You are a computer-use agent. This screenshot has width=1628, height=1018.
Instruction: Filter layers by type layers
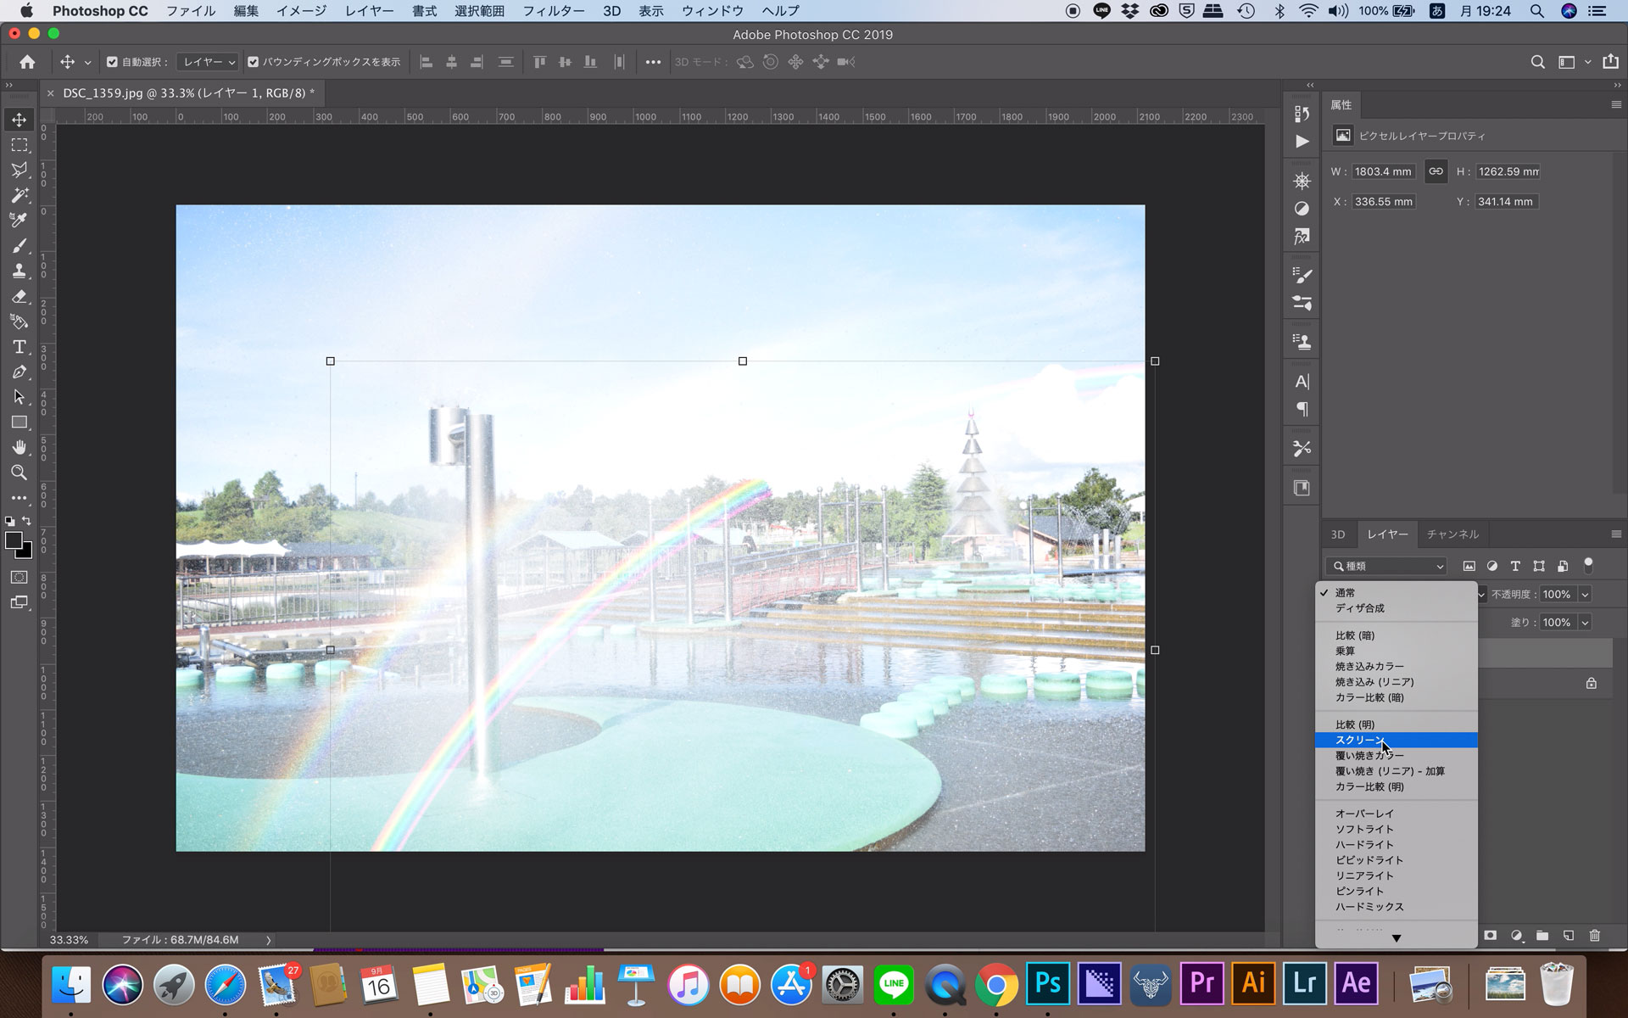1515,566
